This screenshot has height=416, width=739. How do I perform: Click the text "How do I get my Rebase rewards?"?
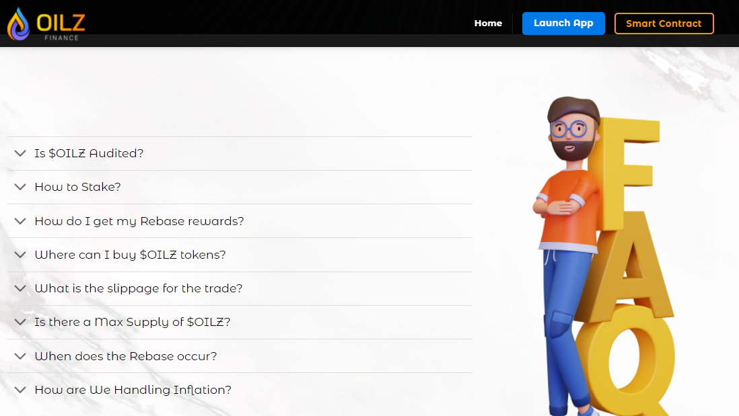139,221
